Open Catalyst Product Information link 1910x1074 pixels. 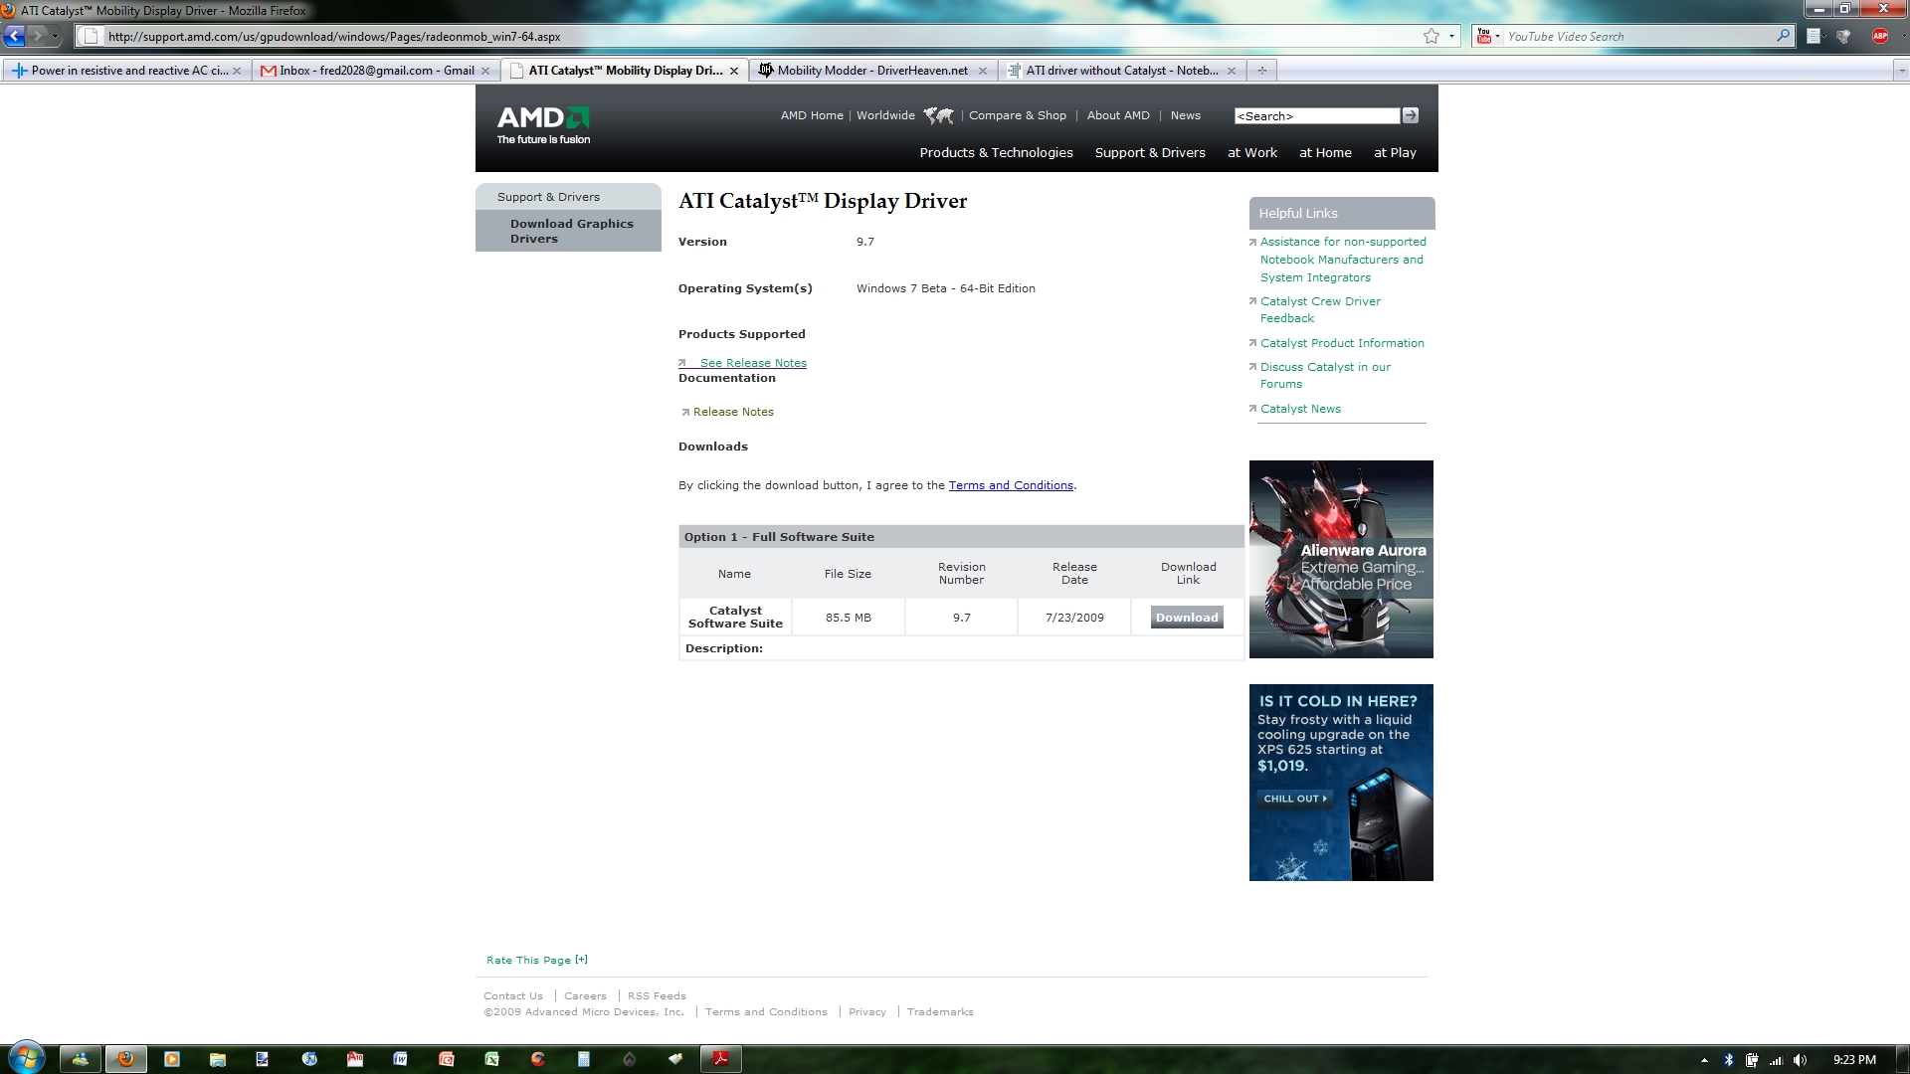[1342, 343]
